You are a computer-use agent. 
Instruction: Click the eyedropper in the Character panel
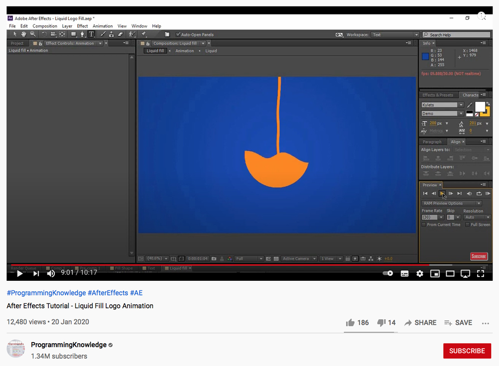[470, 105]
